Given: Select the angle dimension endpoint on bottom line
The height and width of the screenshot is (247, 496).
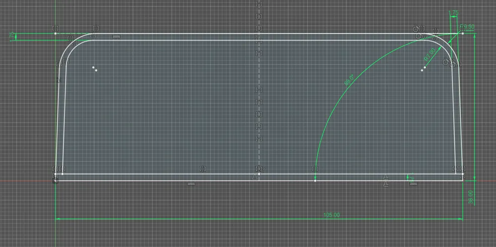Looking at the screenshot, I should click(x=315, y=181).
